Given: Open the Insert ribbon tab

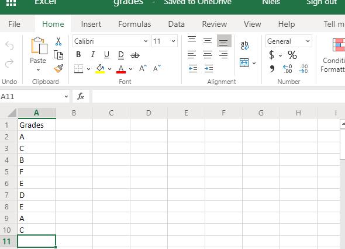Looking at the screenshot, I should (91, 24).
